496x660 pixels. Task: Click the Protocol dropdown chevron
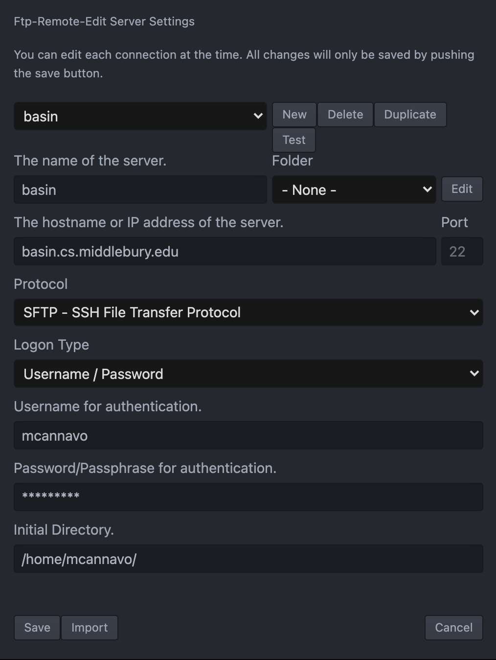pos(473,312)
